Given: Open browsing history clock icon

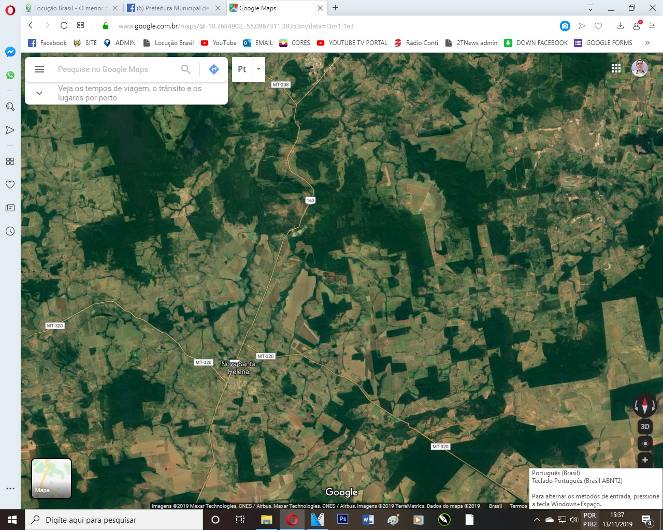Looking at the screenshot, I should 10,231.
